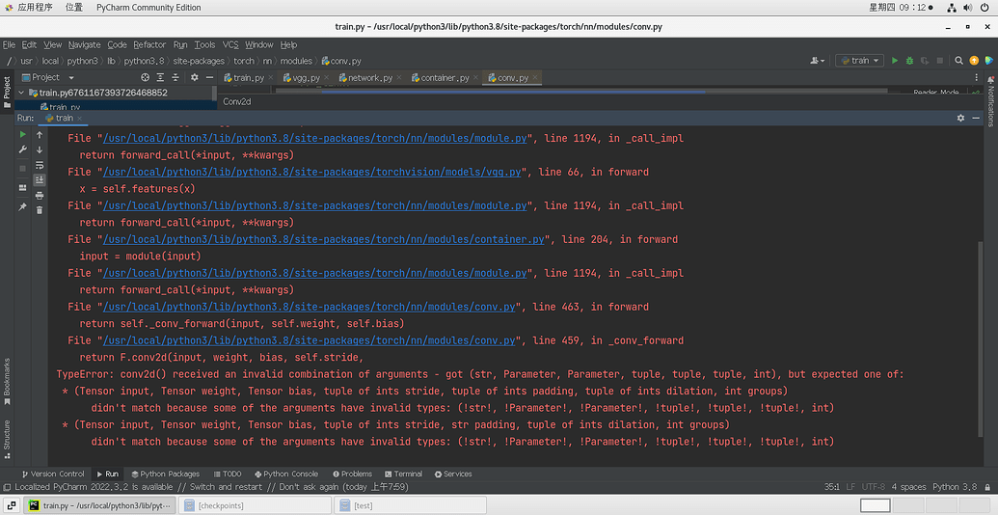Image resolution: width=998 pixels, height=515 pixels.
Task: Open the editor tabs three-dot menu
Action: [x=977, y=77]
